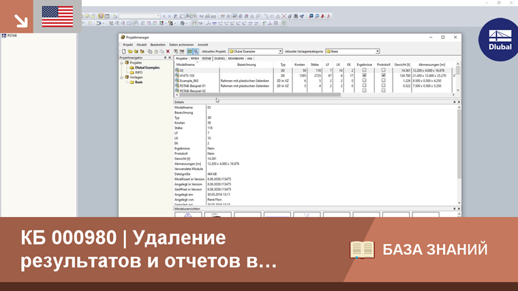Sort by the Knoten column header
This screenshot has height=291, width=518.
click(300, 65)
